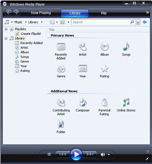Select Songs in the navigation tree

tap(25, 57)
